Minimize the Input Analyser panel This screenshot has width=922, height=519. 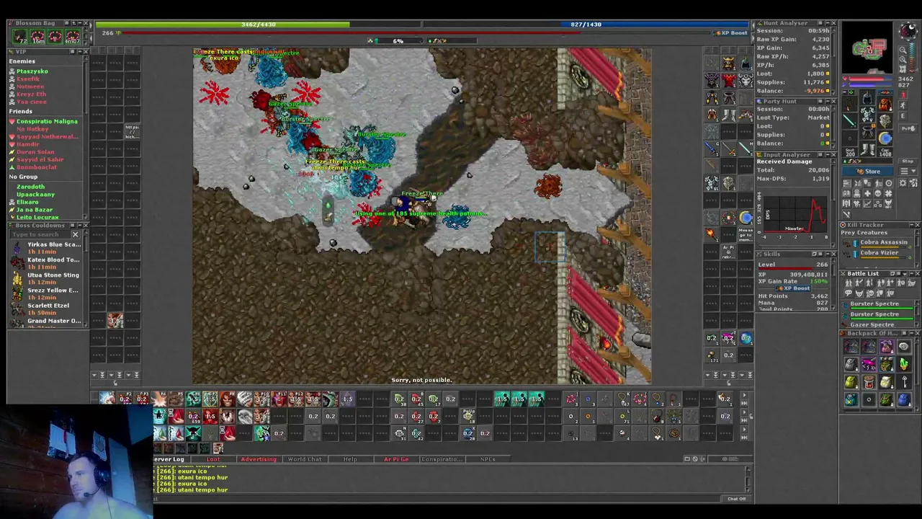(x=828, y=154)
